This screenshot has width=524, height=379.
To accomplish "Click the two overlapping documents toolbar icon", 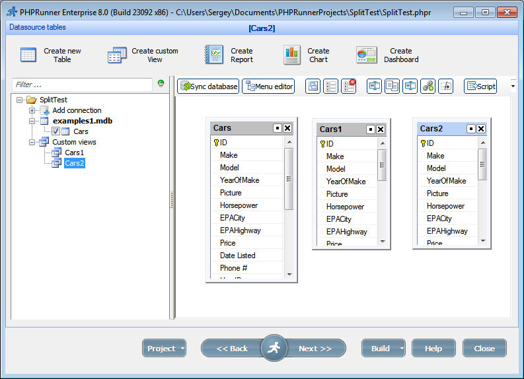I will (x=392, y=86).
